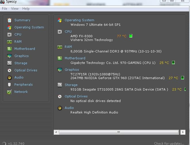Click the green CPU temperature indicator
This screenshot has height=145, width=190.
(x=131, y=36)
